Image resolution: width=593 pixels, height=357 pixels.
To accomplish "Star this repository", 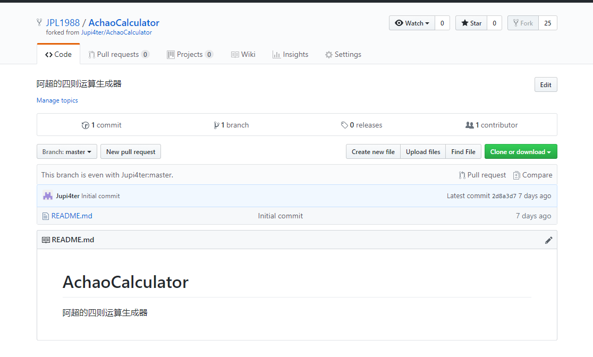I will point(471,23).
